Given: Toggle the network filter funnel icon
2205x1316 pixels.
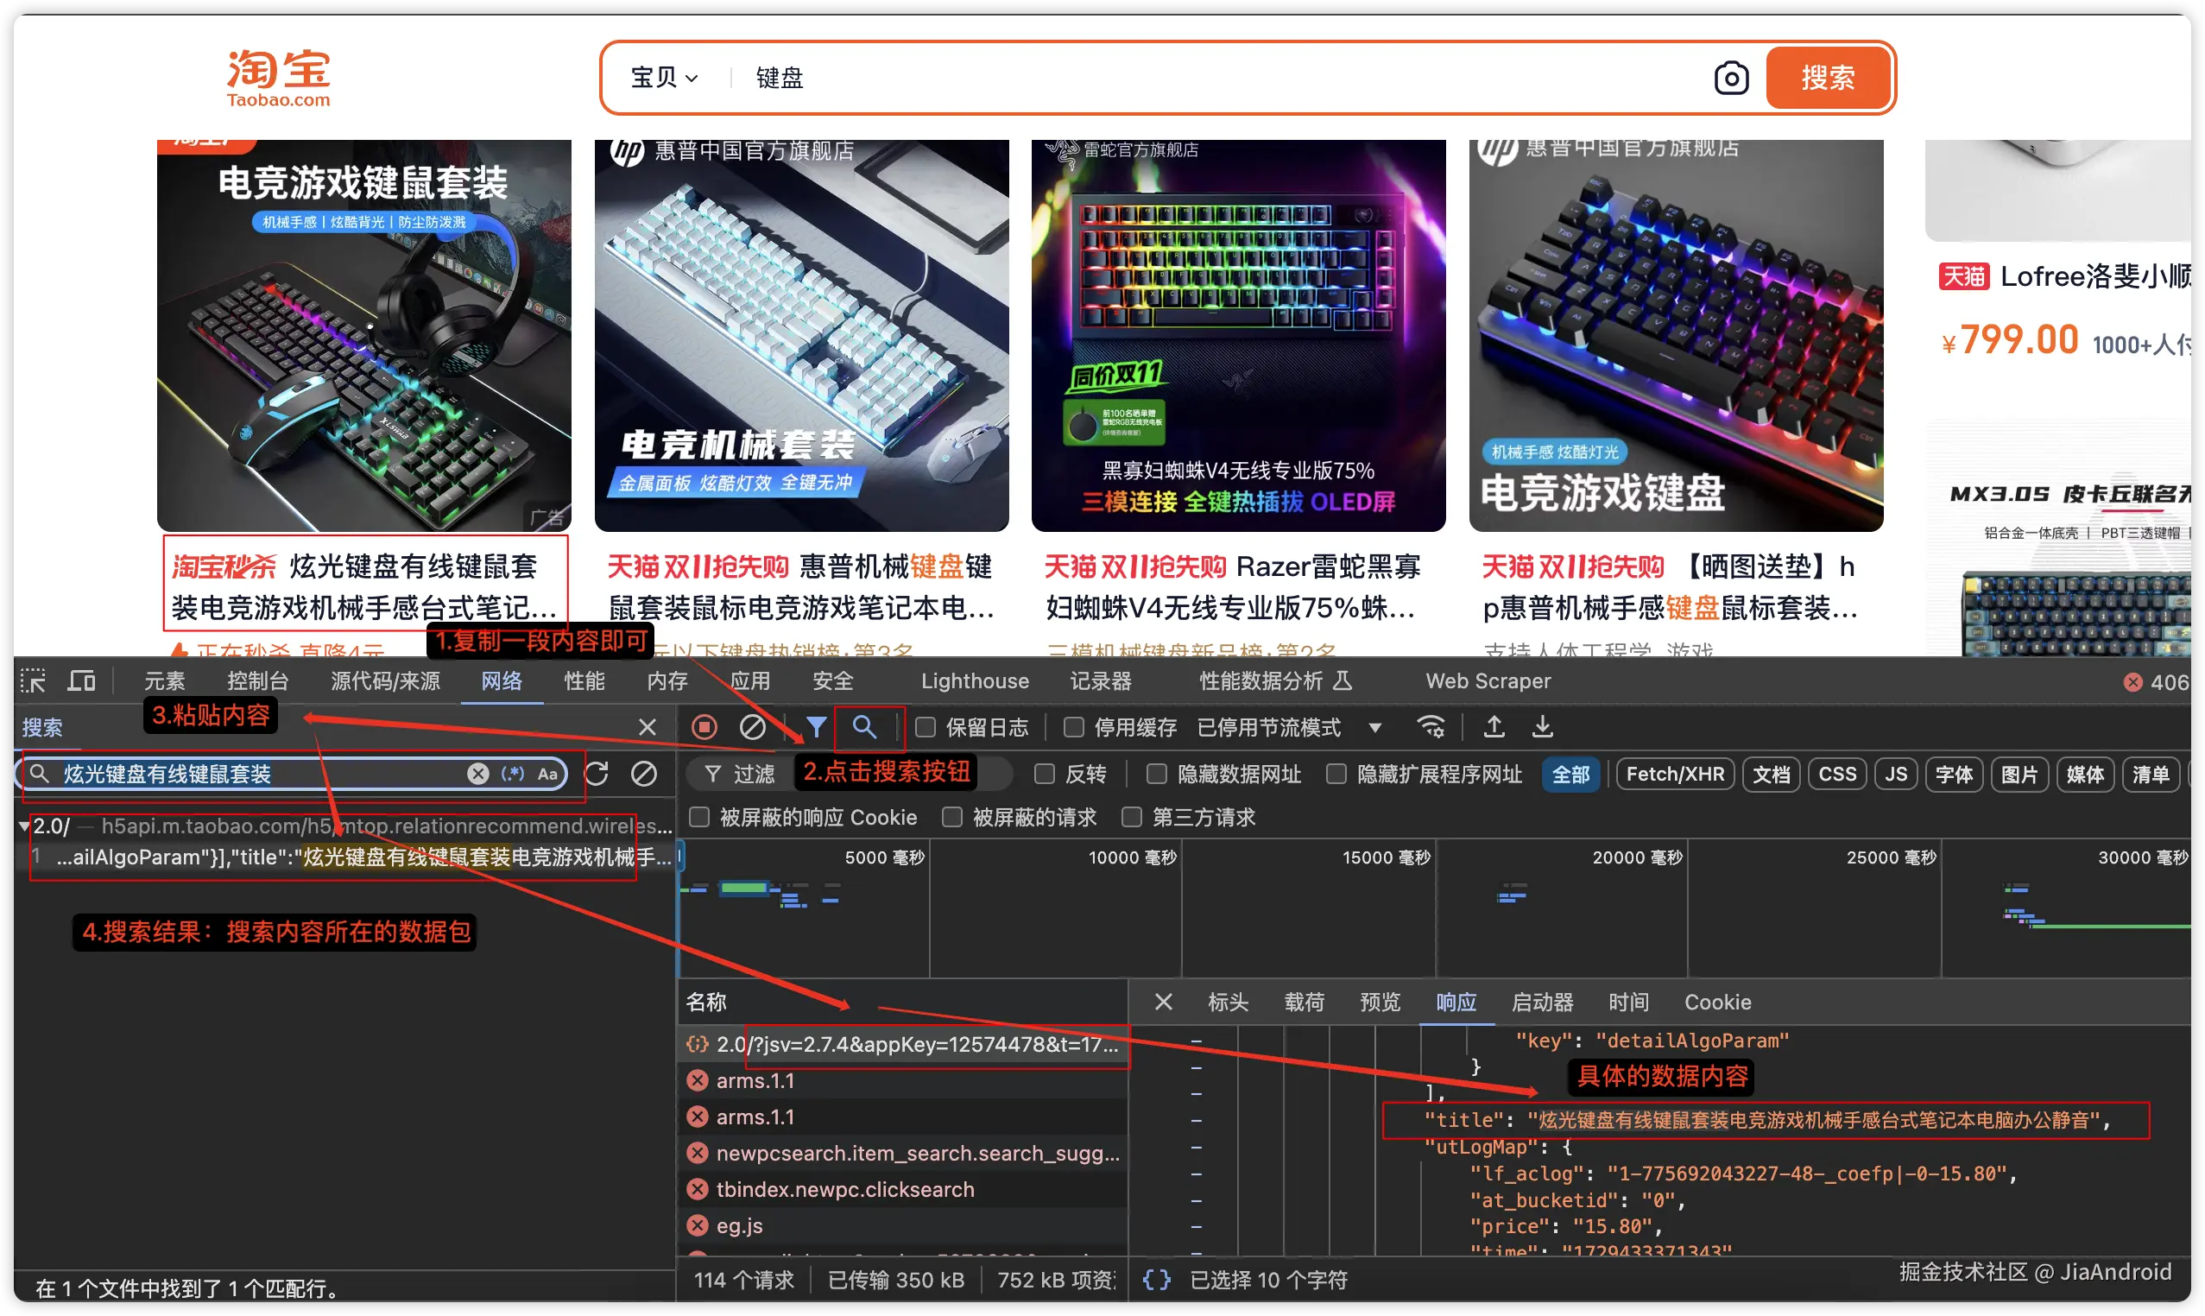Looking at the screenshot, I should [816, 727].
